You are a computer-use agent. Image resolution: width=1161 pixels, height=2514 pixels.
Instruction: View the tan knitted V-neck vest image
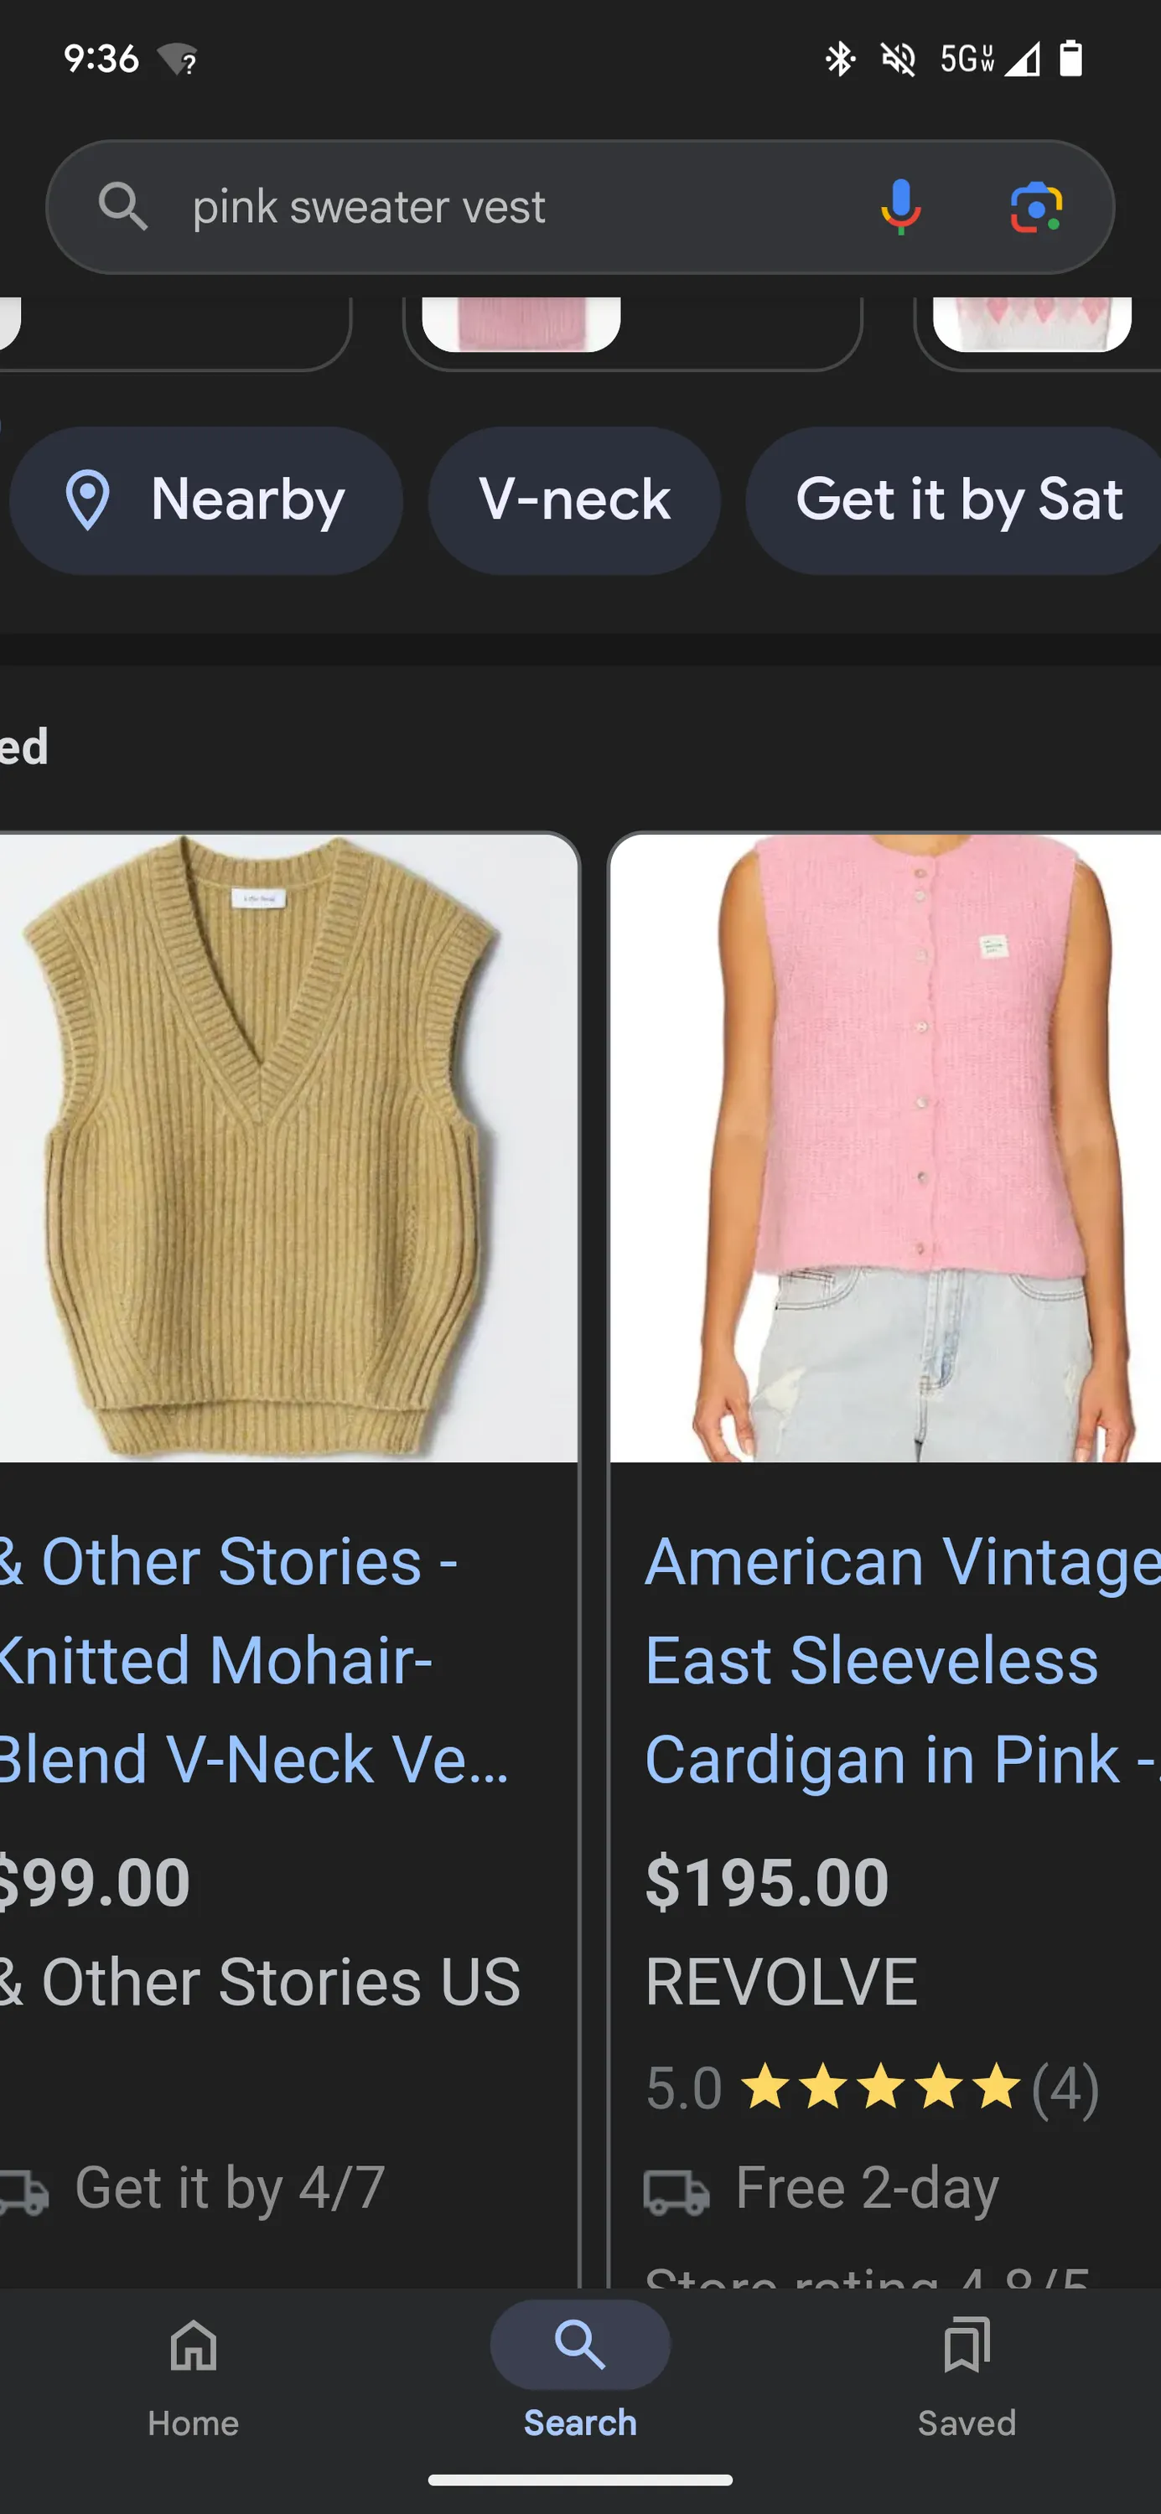click(x=288, y=1148)
